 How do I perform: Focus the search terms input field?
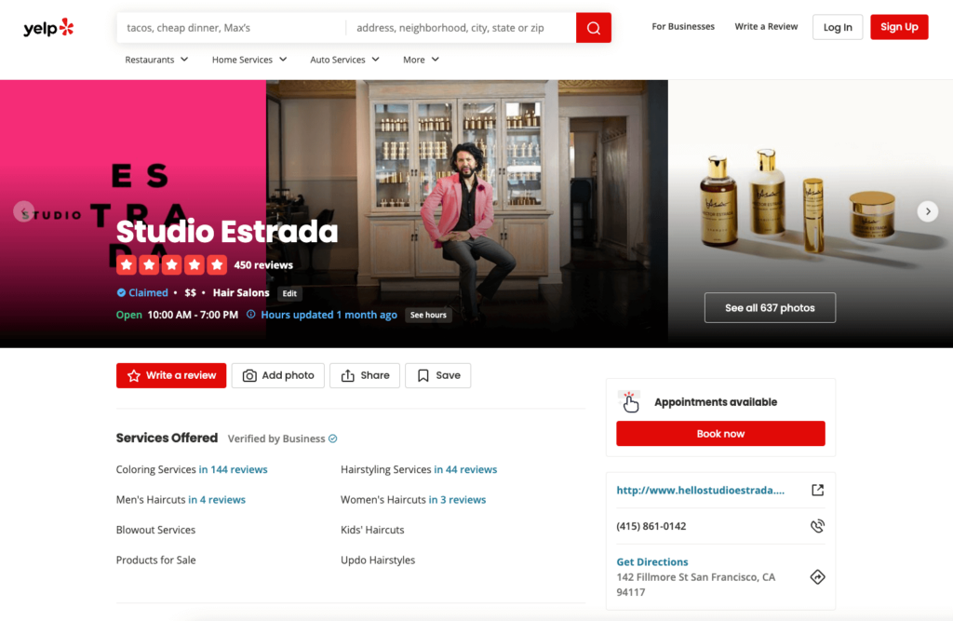231,28
